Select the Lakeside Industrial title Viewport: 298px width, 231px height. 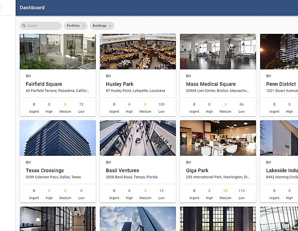282,170
